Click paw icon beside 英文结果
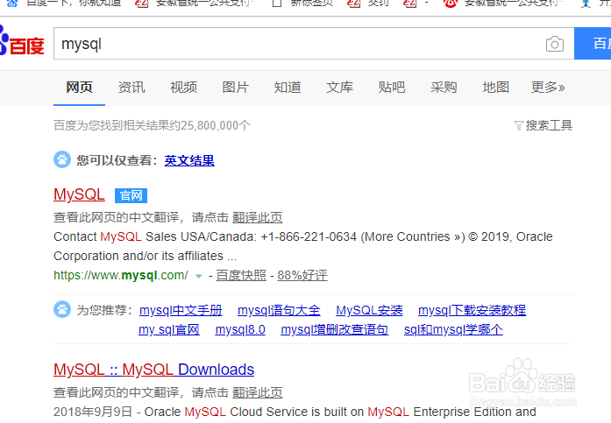Screen dimensions: 611x423 (x=62, y=159)
